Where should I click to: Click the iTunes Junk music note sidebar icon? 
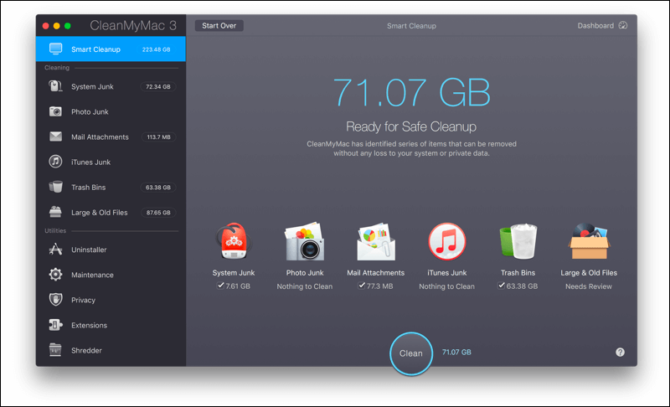(55, 162)
